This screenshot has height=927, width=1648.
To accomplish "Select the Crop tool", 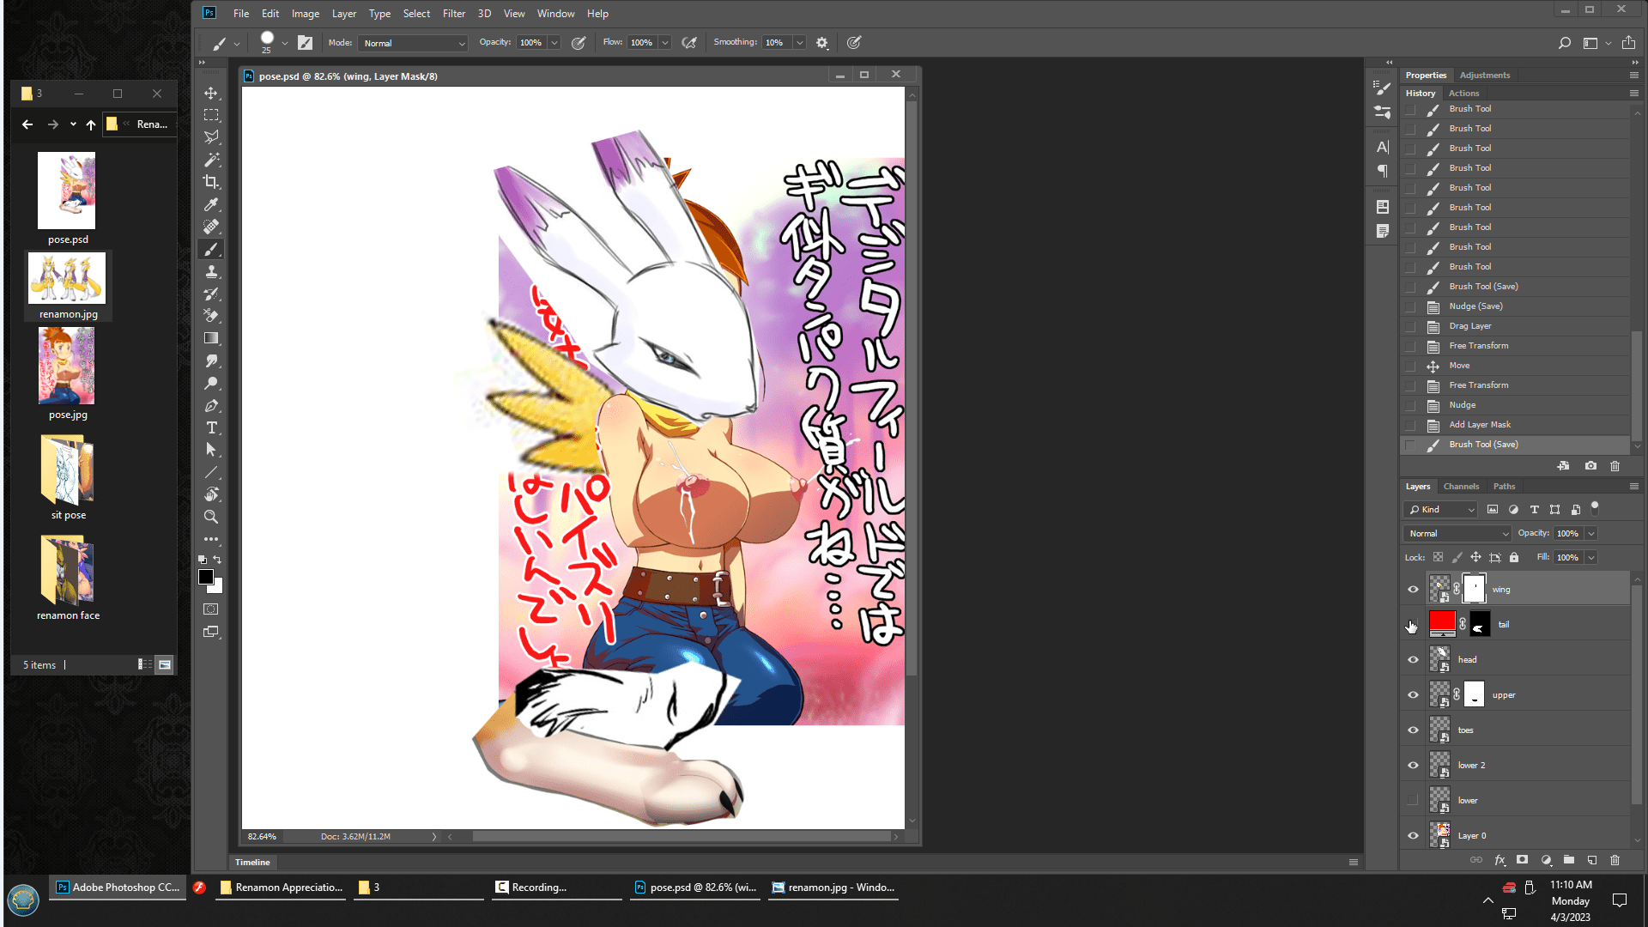I will point(211,182).
